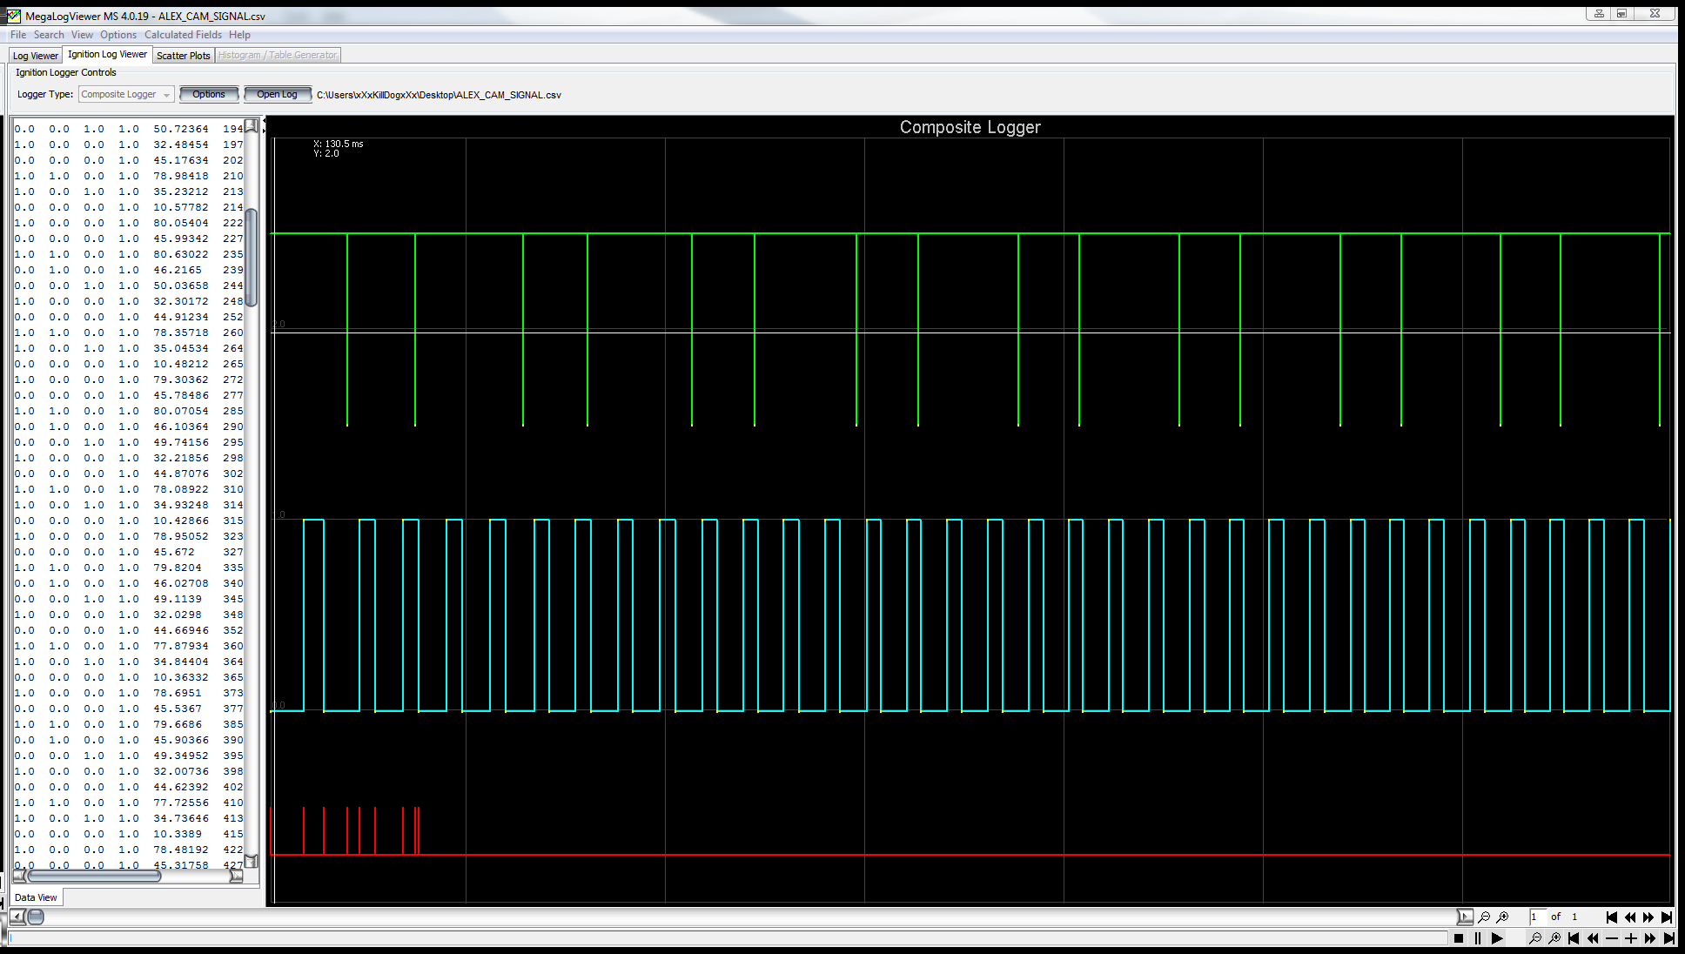Zoom in using bottom playback bar magnifier
The image size is (1685, 954).
[1554, 938]
